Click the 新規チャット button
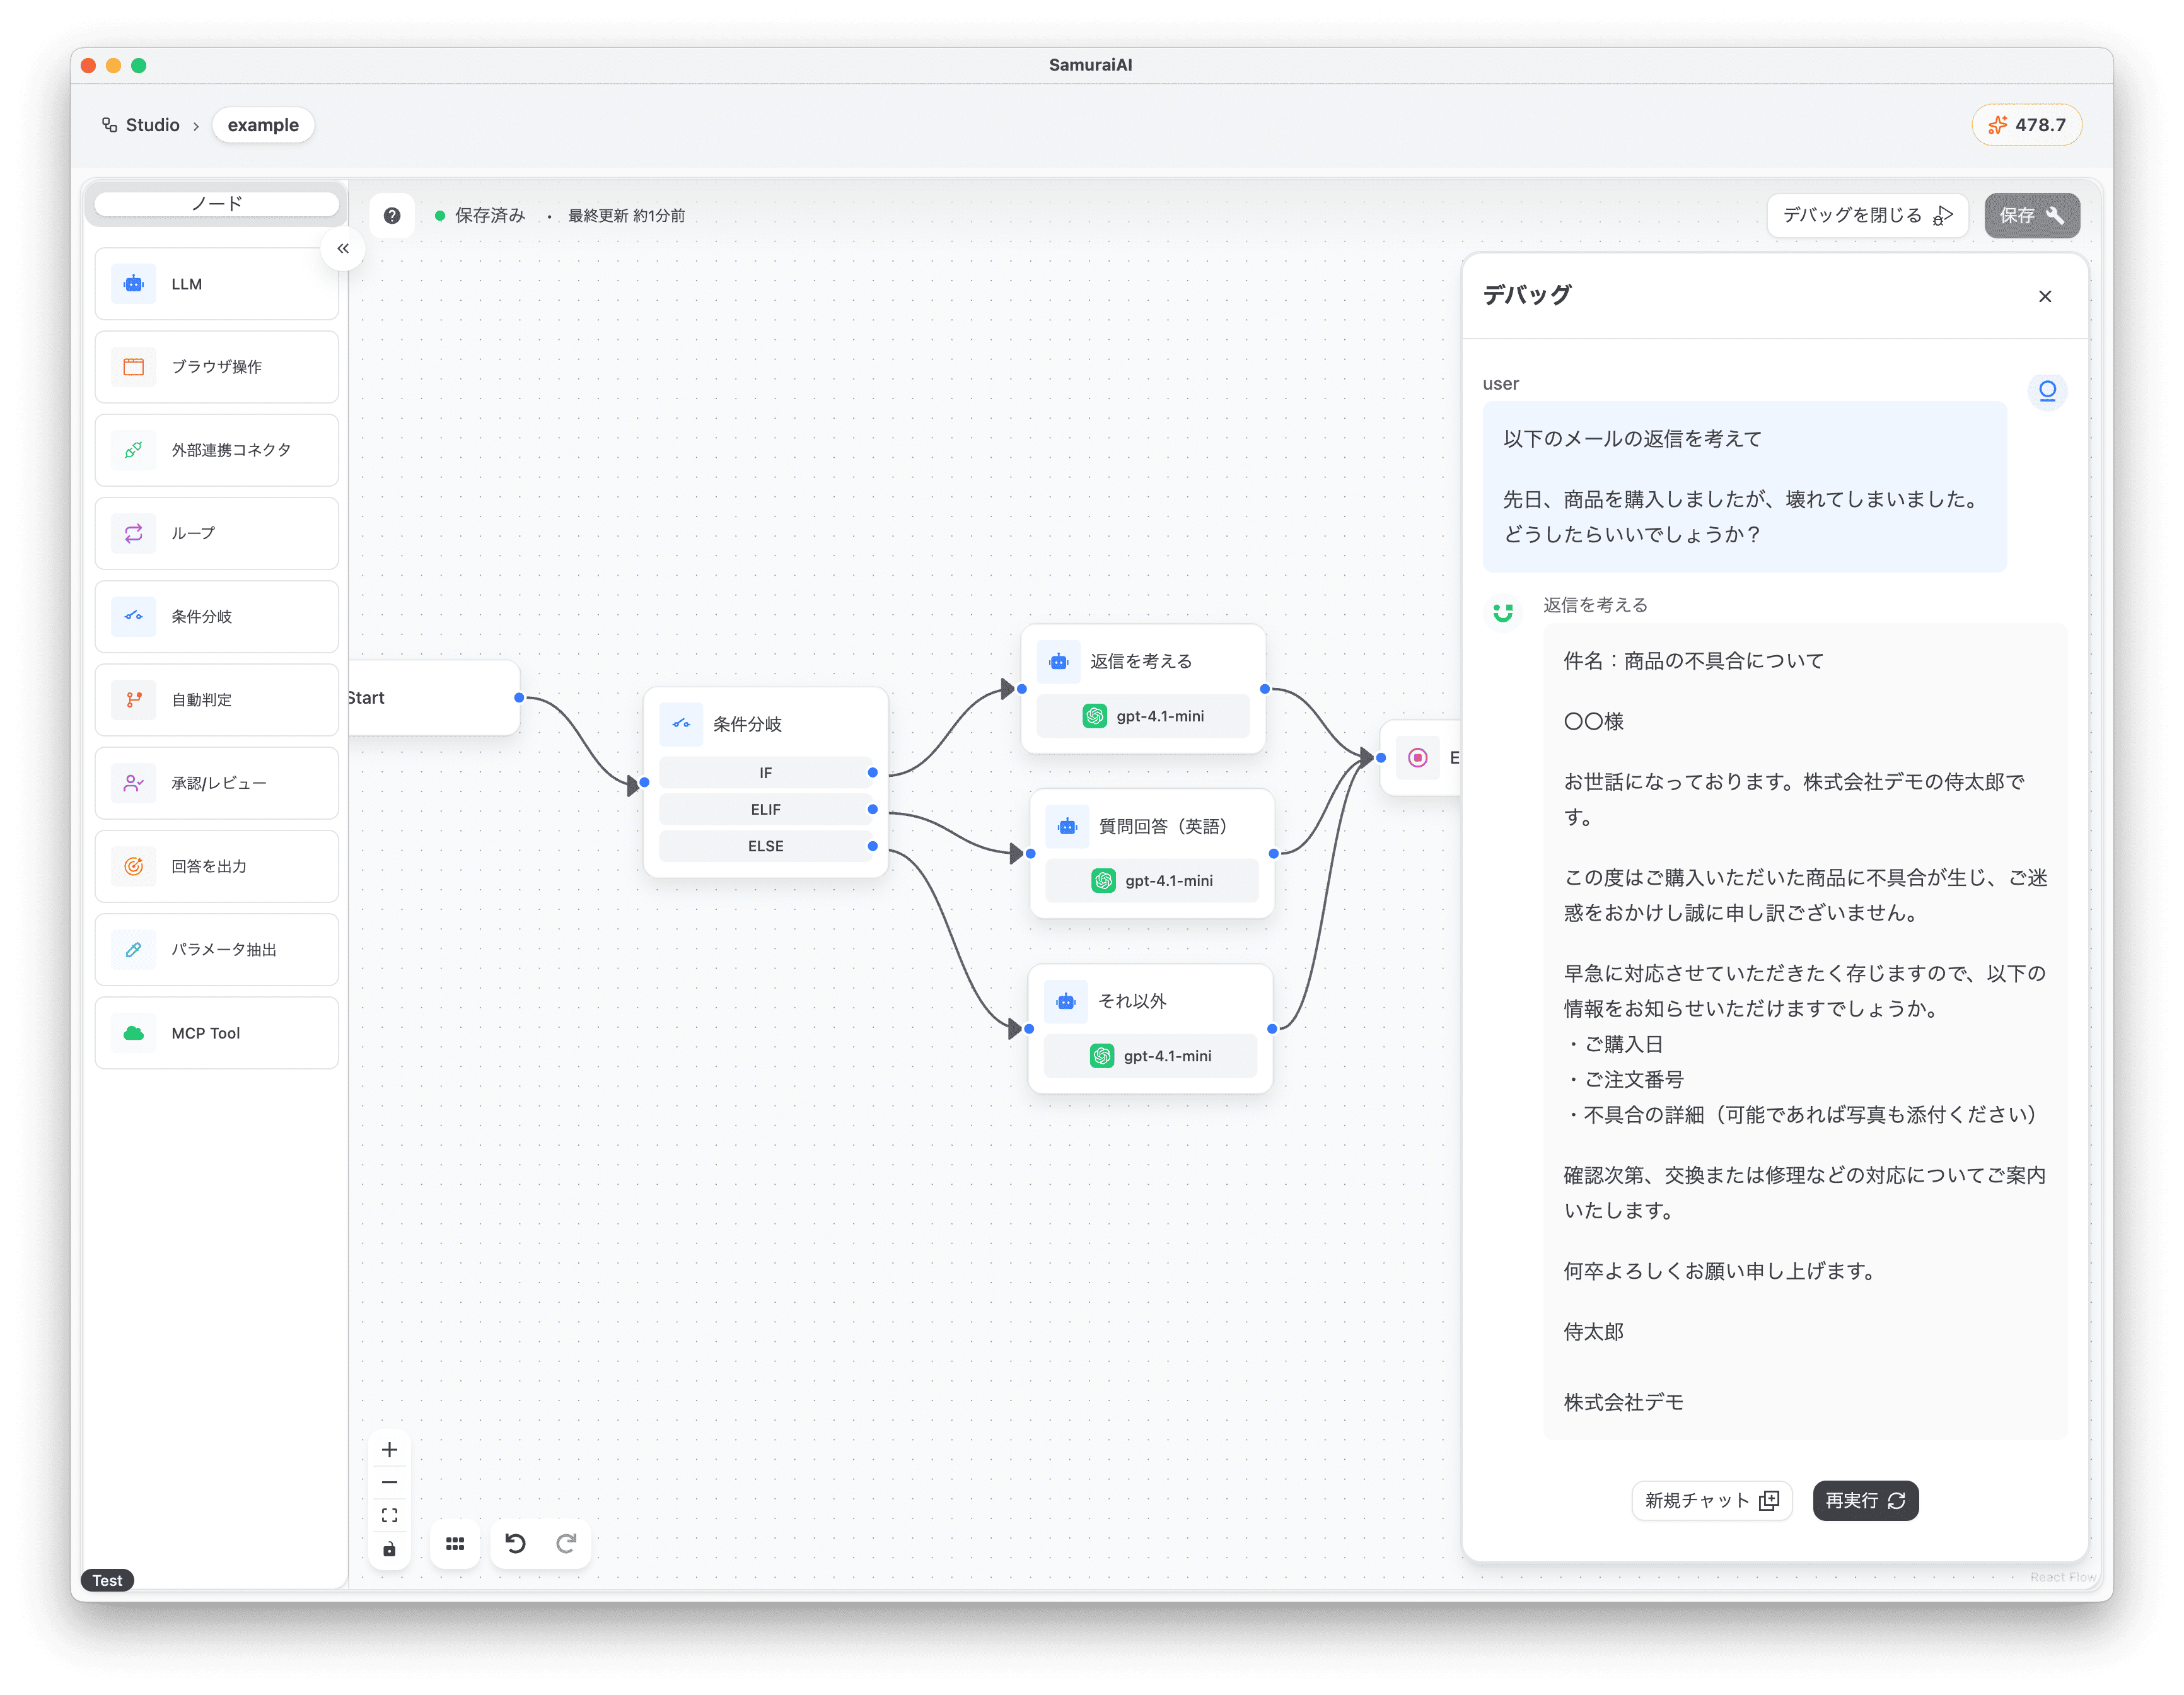The width and height of the screenshot is (2184, 1695). (1711, 1500)
